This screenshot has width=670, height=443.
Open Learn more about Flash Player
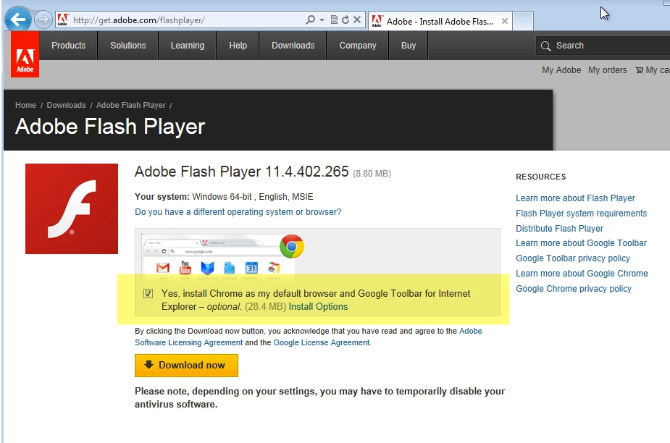[x=575, y=198]
